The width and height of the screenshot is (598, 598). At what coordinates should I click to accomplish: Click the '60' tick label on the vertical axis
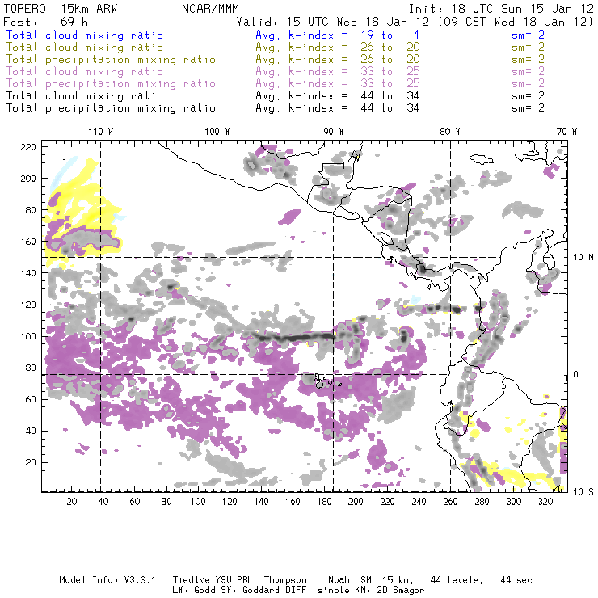(31, 400)
